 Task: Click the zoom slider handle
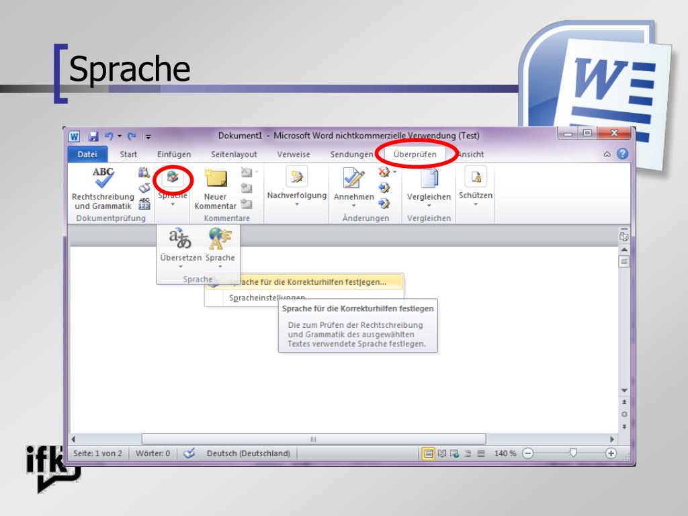[x=572, y=453]
